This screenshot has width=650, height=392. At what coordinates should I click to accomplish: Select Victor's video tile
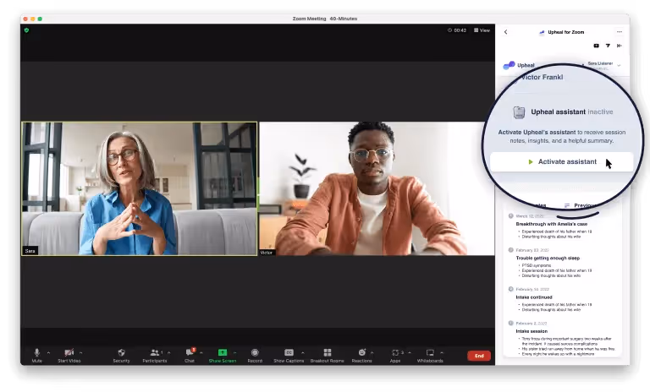point(377,188)
